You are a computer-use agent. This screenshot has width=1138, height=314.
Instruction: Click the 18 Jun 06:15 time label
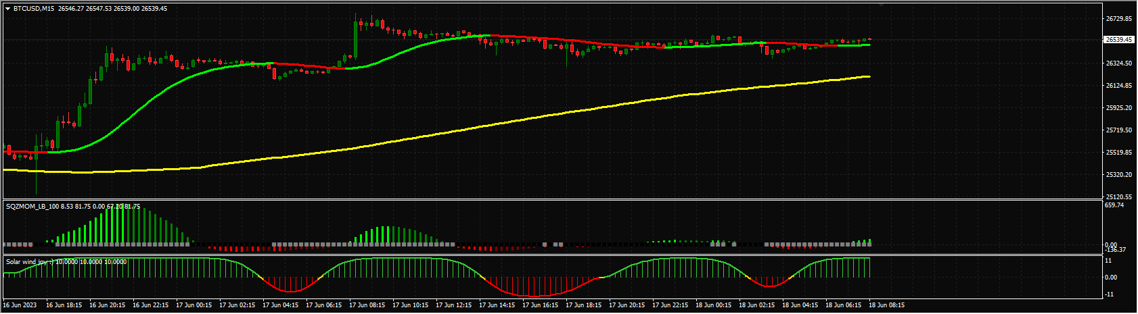click(x=845, y=305)
